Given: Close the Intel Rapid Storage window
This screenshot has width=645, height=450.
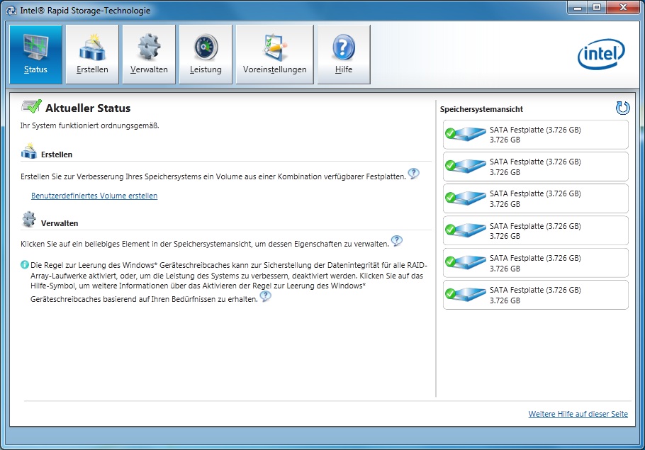Looking at the screenshot, I should pos(623,7).
